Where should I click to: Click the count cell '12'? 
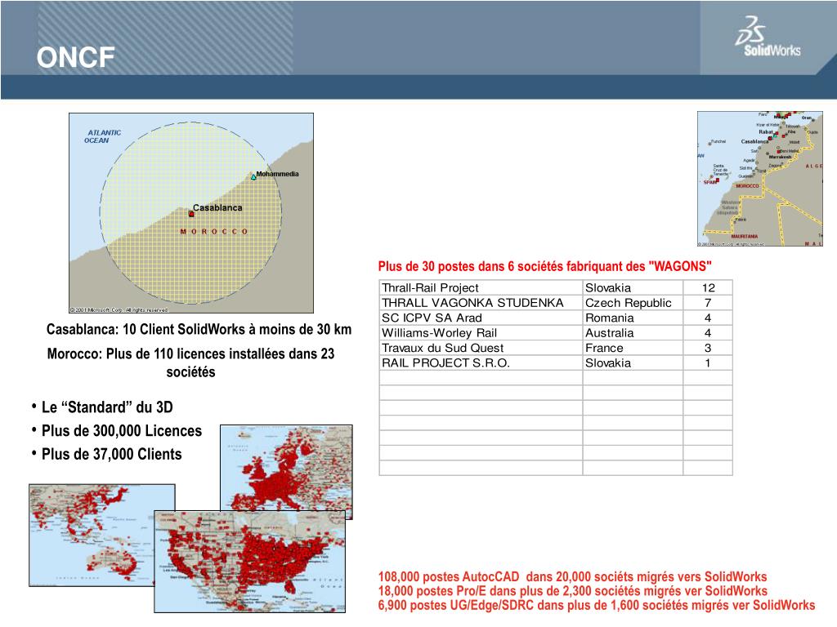708,287
